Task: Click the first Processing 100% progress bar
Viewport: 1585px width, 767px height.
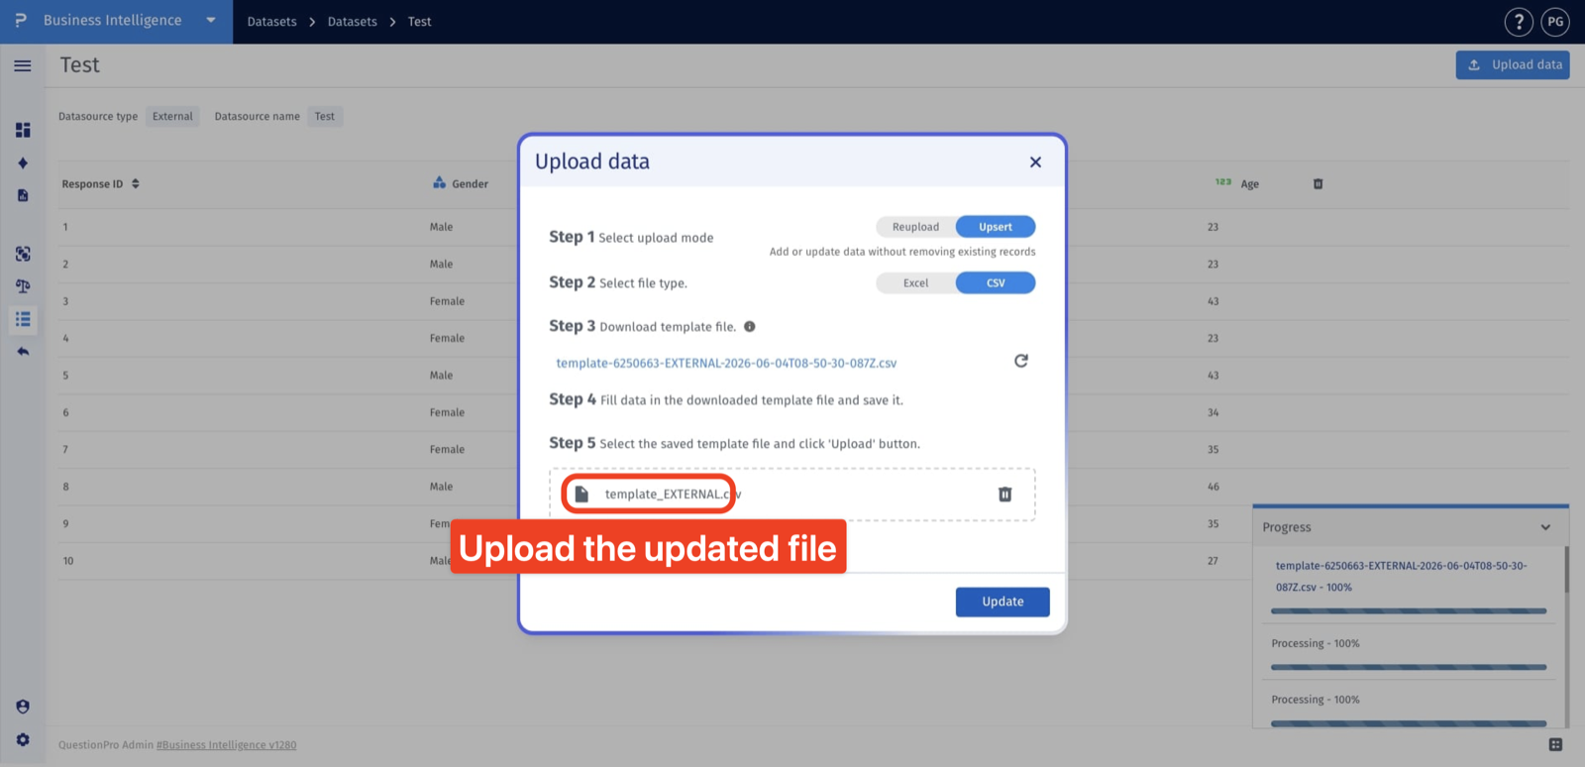Action: [x=1409, y=667]
